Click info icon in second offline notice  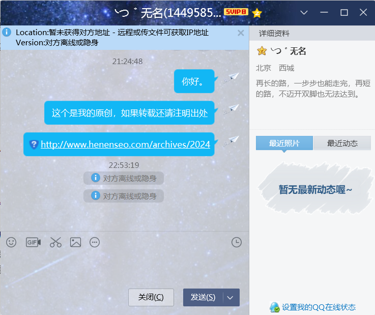[96, 195]
